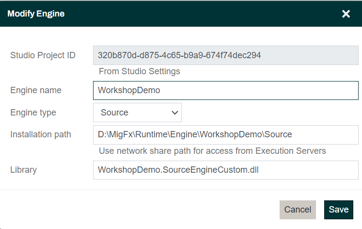Click the 'From Studio Settings' hint text
The width and height of the screenshot is (362, 229).
[x=139, y=71]
